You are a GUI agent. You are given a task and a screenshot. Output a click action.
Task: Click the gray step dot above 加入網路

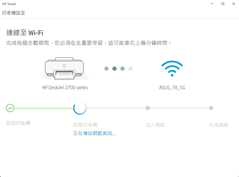click(148, 108)
